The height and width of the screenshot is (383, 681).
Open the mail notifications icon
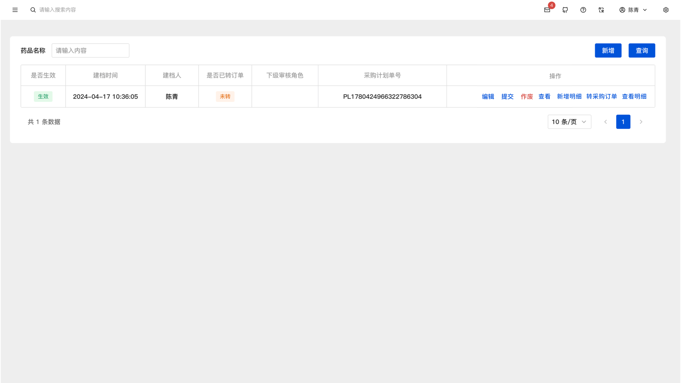547,10
